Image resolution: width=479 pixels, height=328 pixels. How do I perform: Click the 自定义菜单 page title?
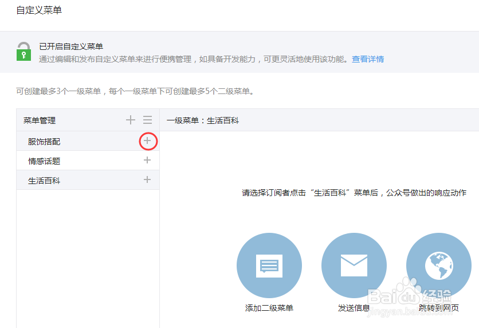[39, 10]
